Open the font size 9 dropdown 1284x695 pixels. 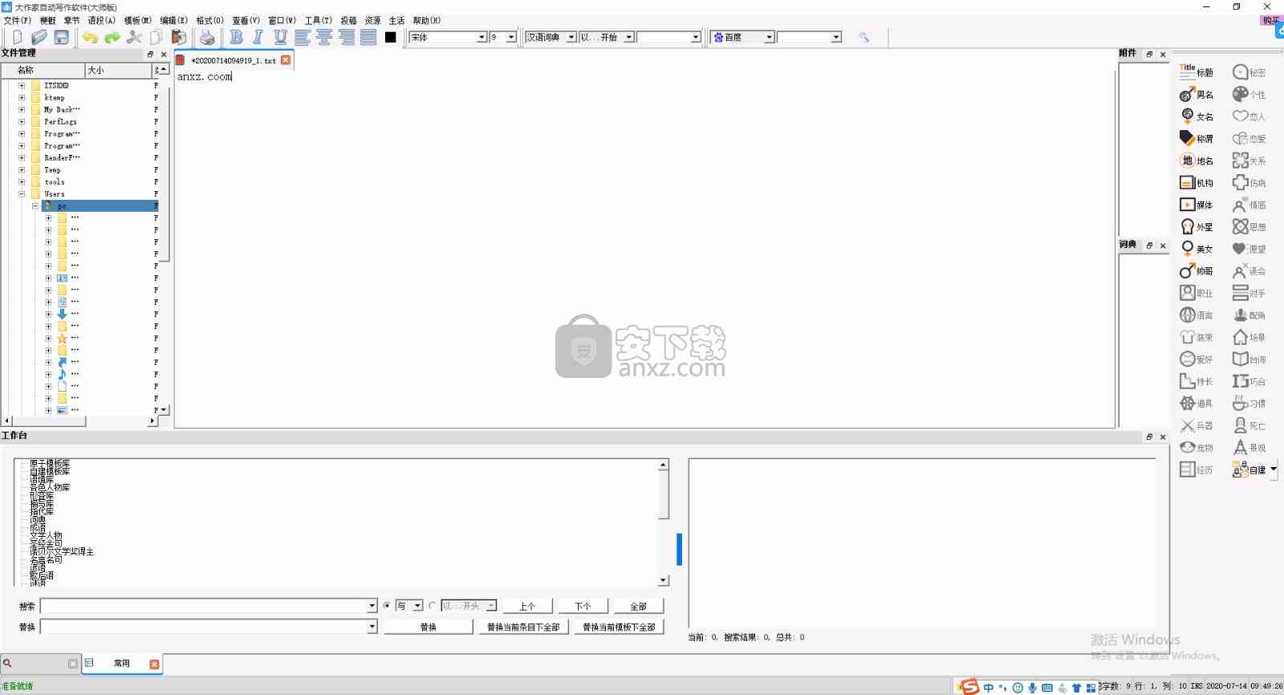click(511, 37)
